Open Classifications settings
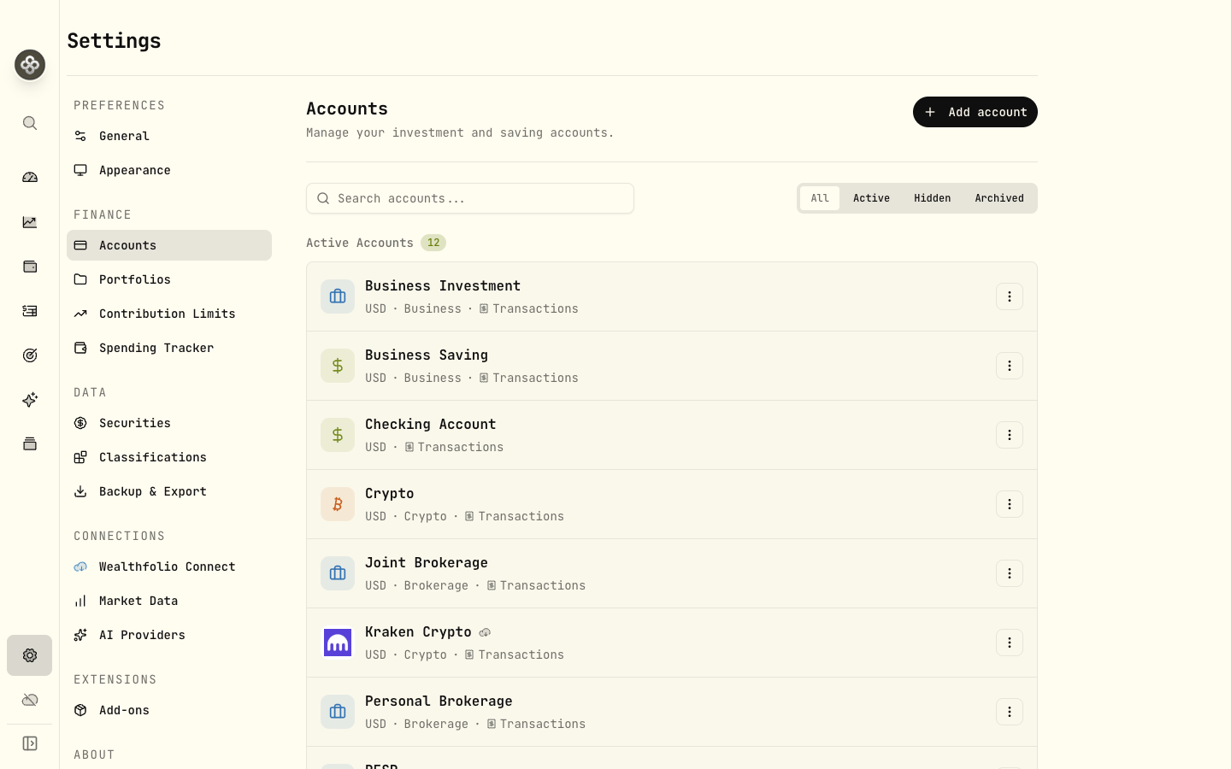The width and height of the screenshot is (1231, 769). 169,457
